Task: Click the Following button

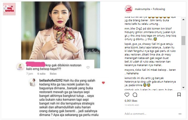Action: tap(159, 9)
